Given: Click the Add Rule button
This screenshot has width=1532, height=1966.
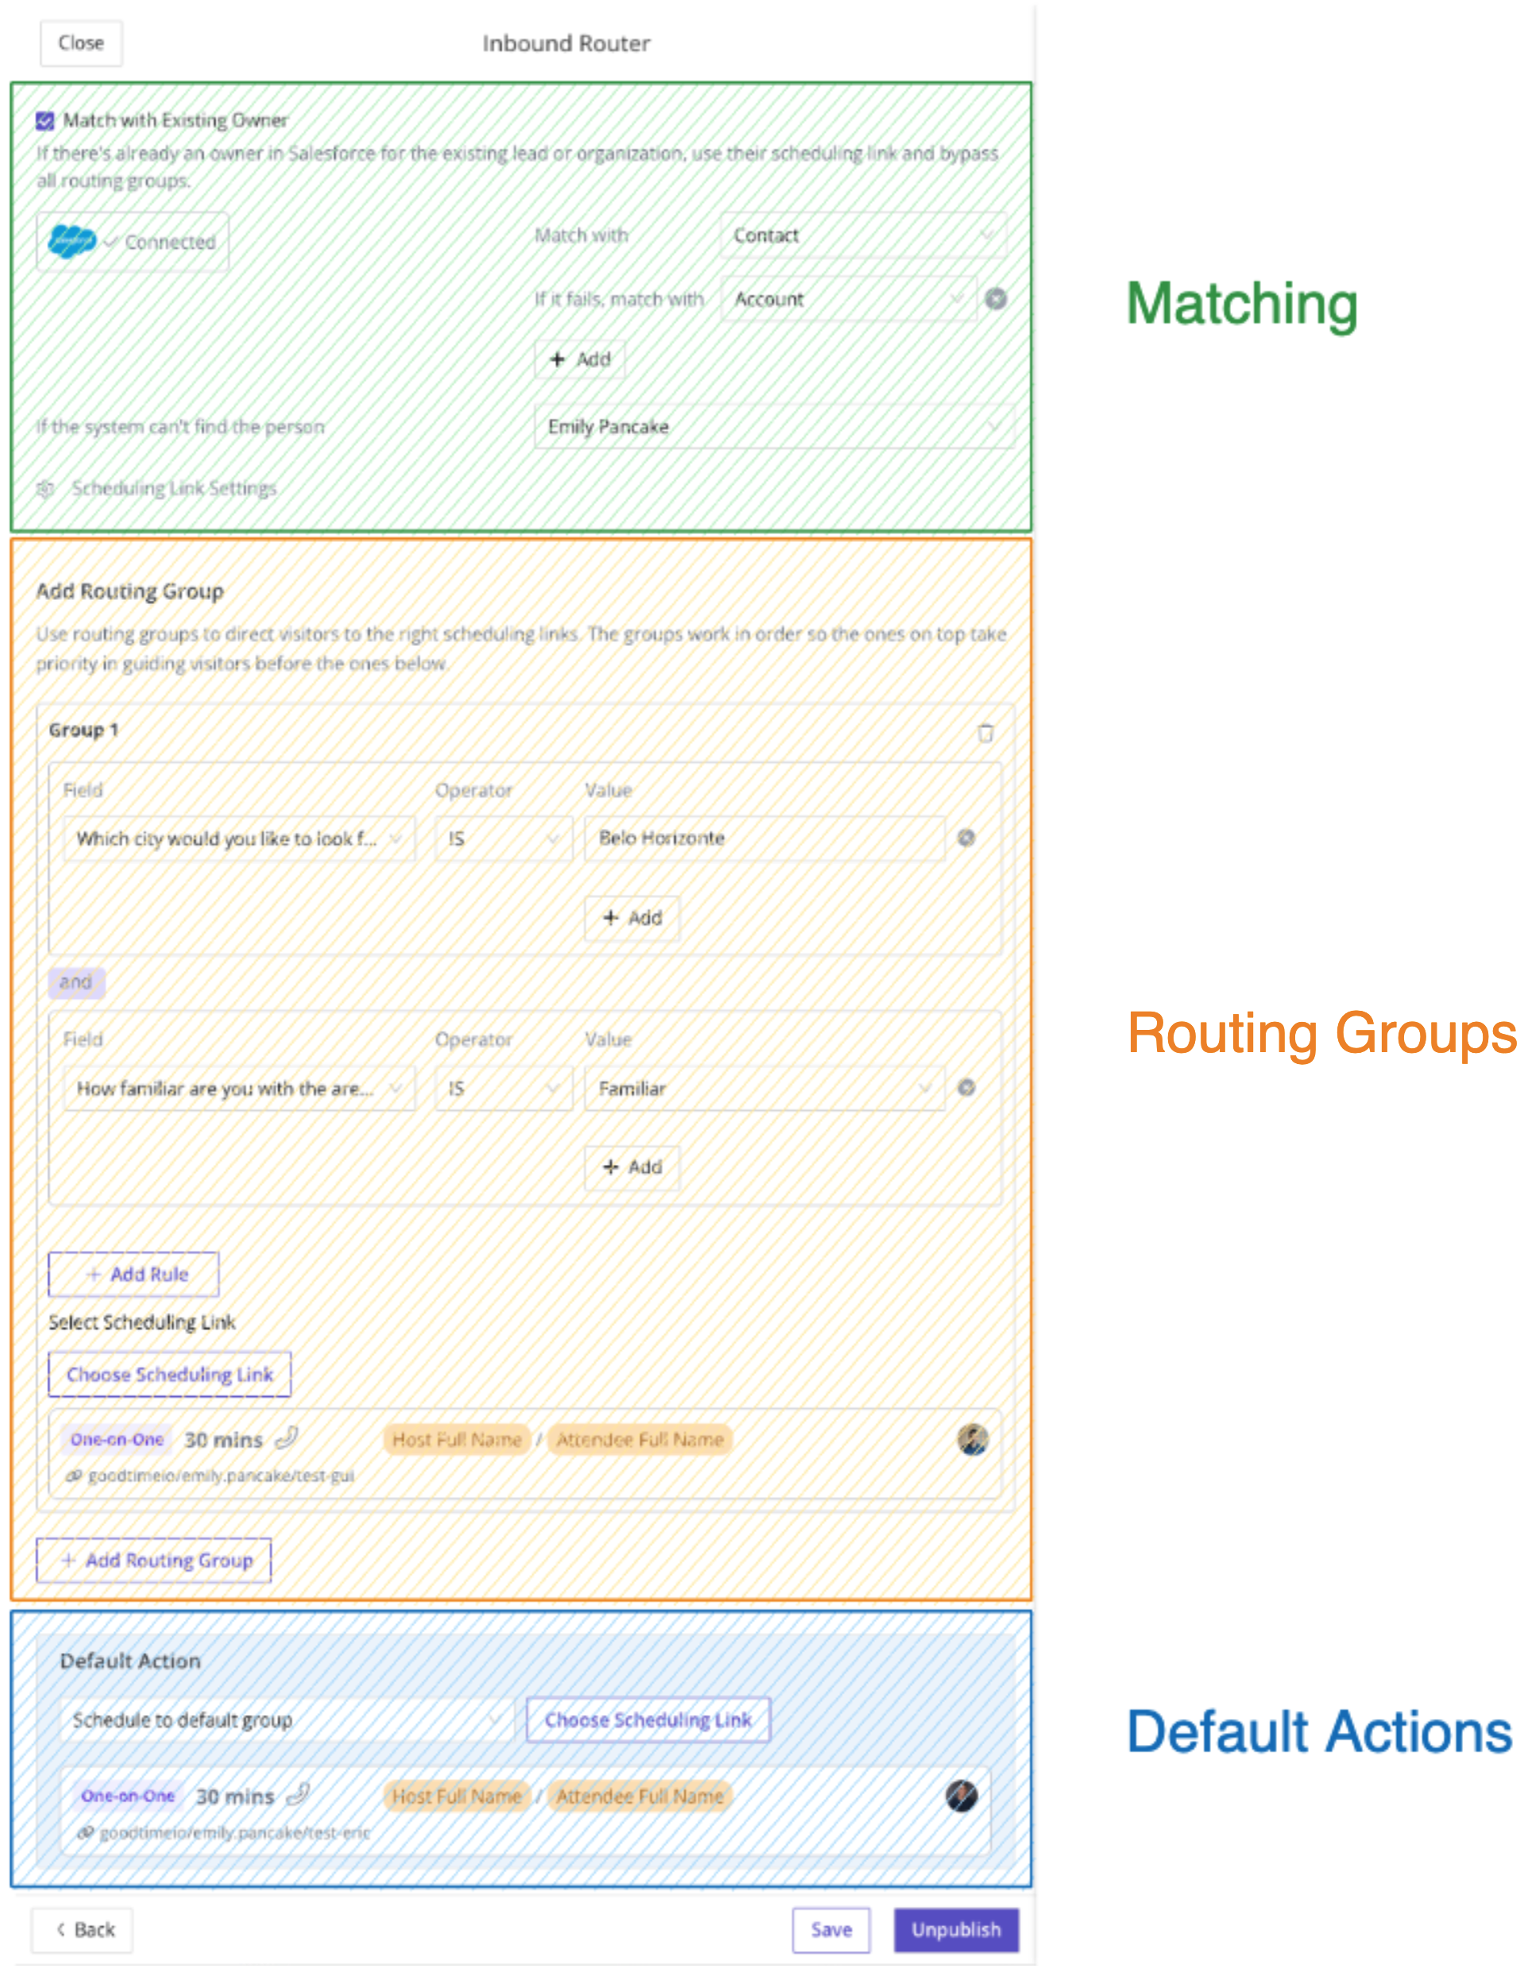Looking at the screenshot, I should click(133, 1275).
